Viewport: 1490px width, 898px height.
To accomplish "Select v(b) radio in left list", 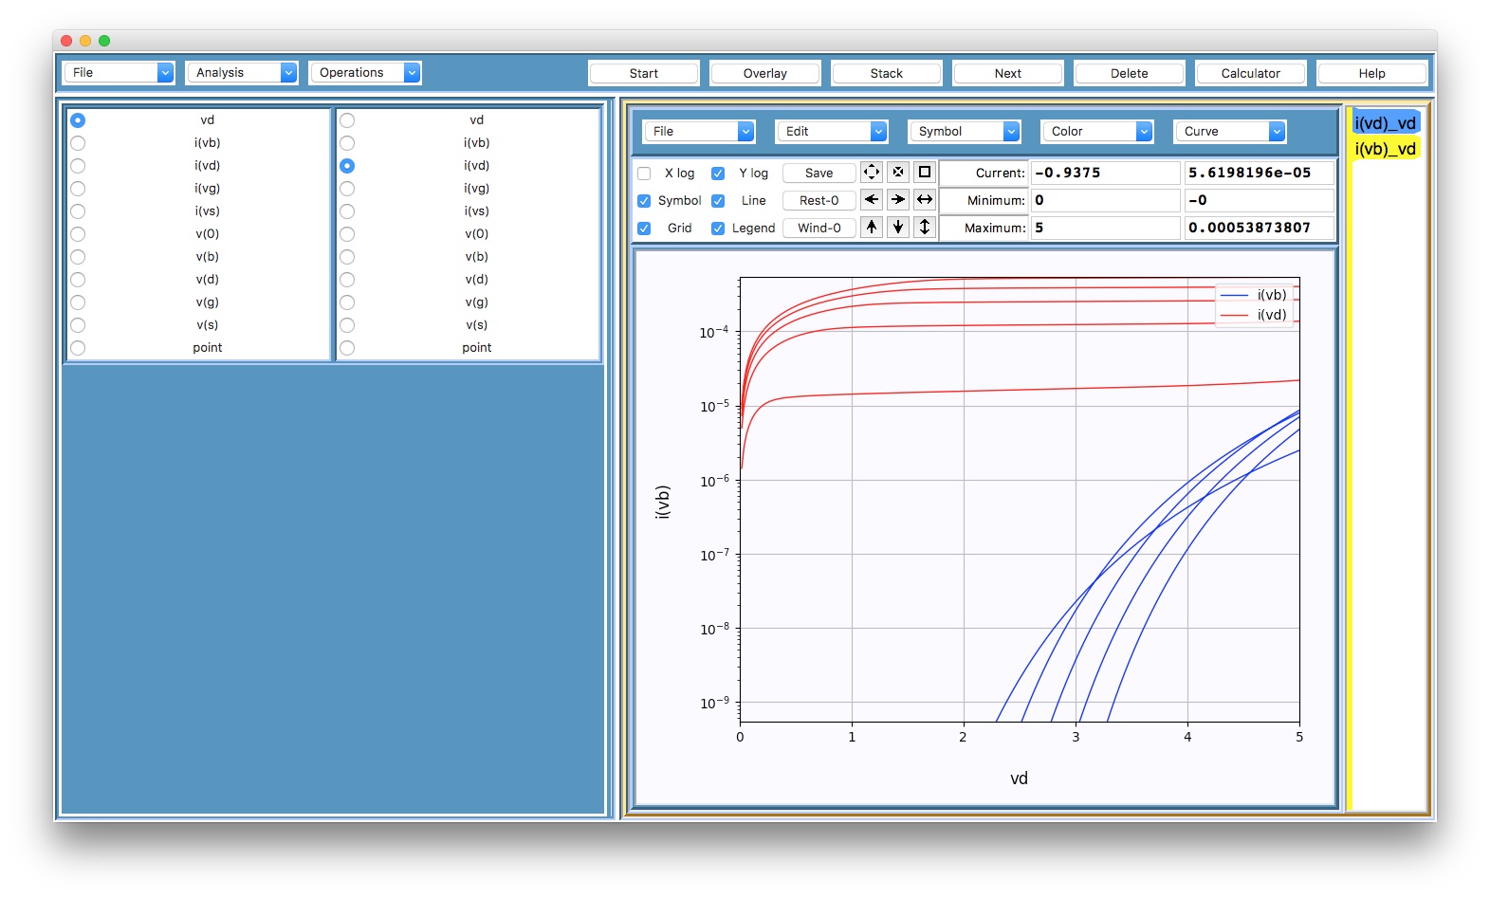I will point(78,257).
